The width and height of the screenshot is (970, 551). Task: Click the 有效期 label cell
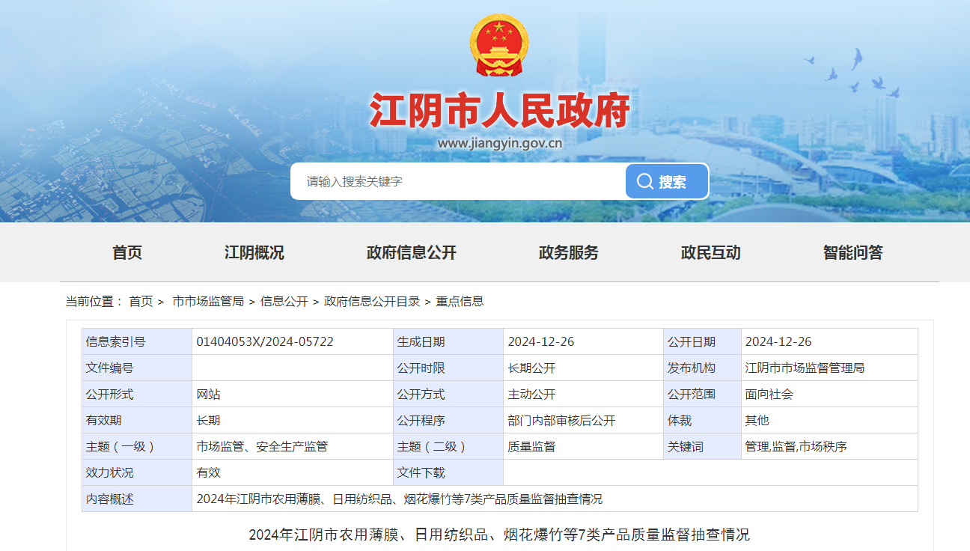137,420
